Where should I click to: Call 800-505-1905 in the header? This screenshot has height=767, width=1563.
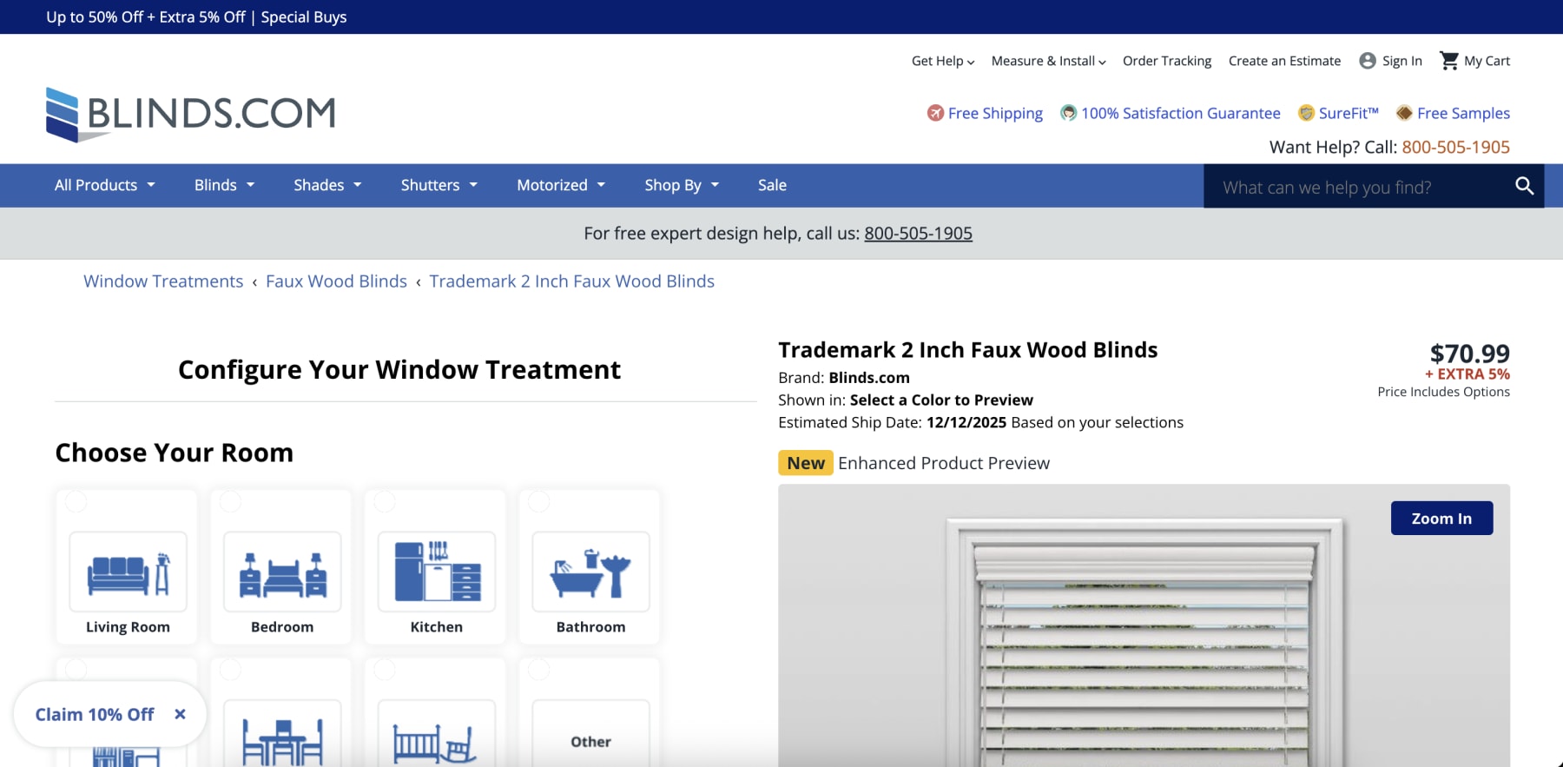coord(1455,147)
